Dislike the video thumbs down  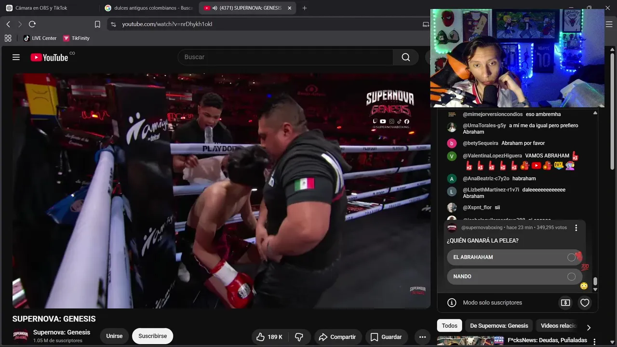pyautogui.click(x=299, y=337)
